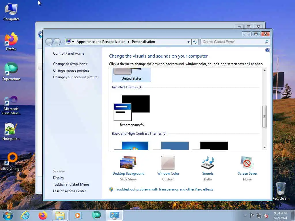Expand the recent pages arrow beside navigation buttons
The width and height of the screenshot is (295, 221).
(63, 42)
